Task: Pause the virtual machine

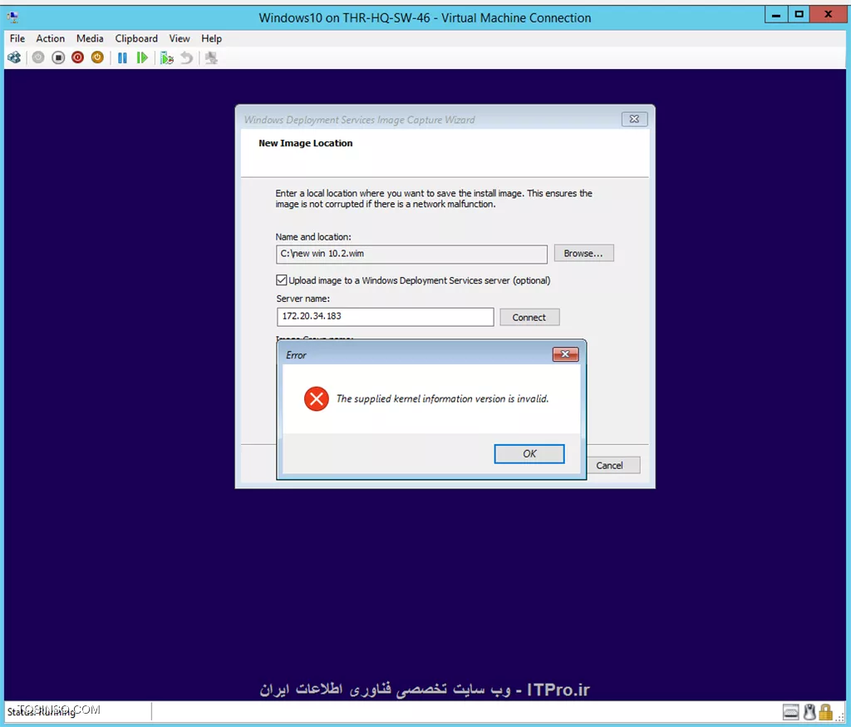Action: point(122,57)
